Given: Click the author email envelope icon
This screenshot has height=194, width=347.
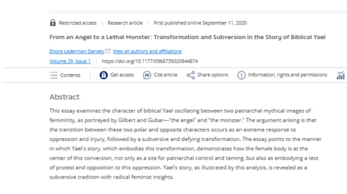Looking at the screenshot, I should point(108,51).
